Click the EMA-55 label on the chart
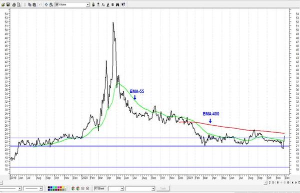The image size is (300, 193). pyautogui.click(x=137, y=91)
